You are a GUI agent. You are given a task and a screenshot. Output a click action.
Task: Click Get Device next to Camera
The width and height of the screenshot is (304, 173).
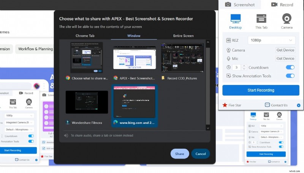[x=285, y=50]
